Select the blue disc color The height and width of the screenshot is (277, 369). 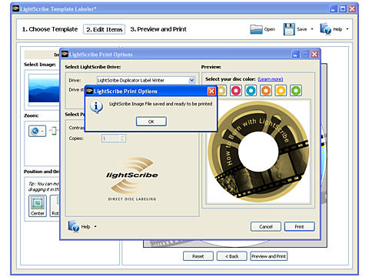click(251, 91)
